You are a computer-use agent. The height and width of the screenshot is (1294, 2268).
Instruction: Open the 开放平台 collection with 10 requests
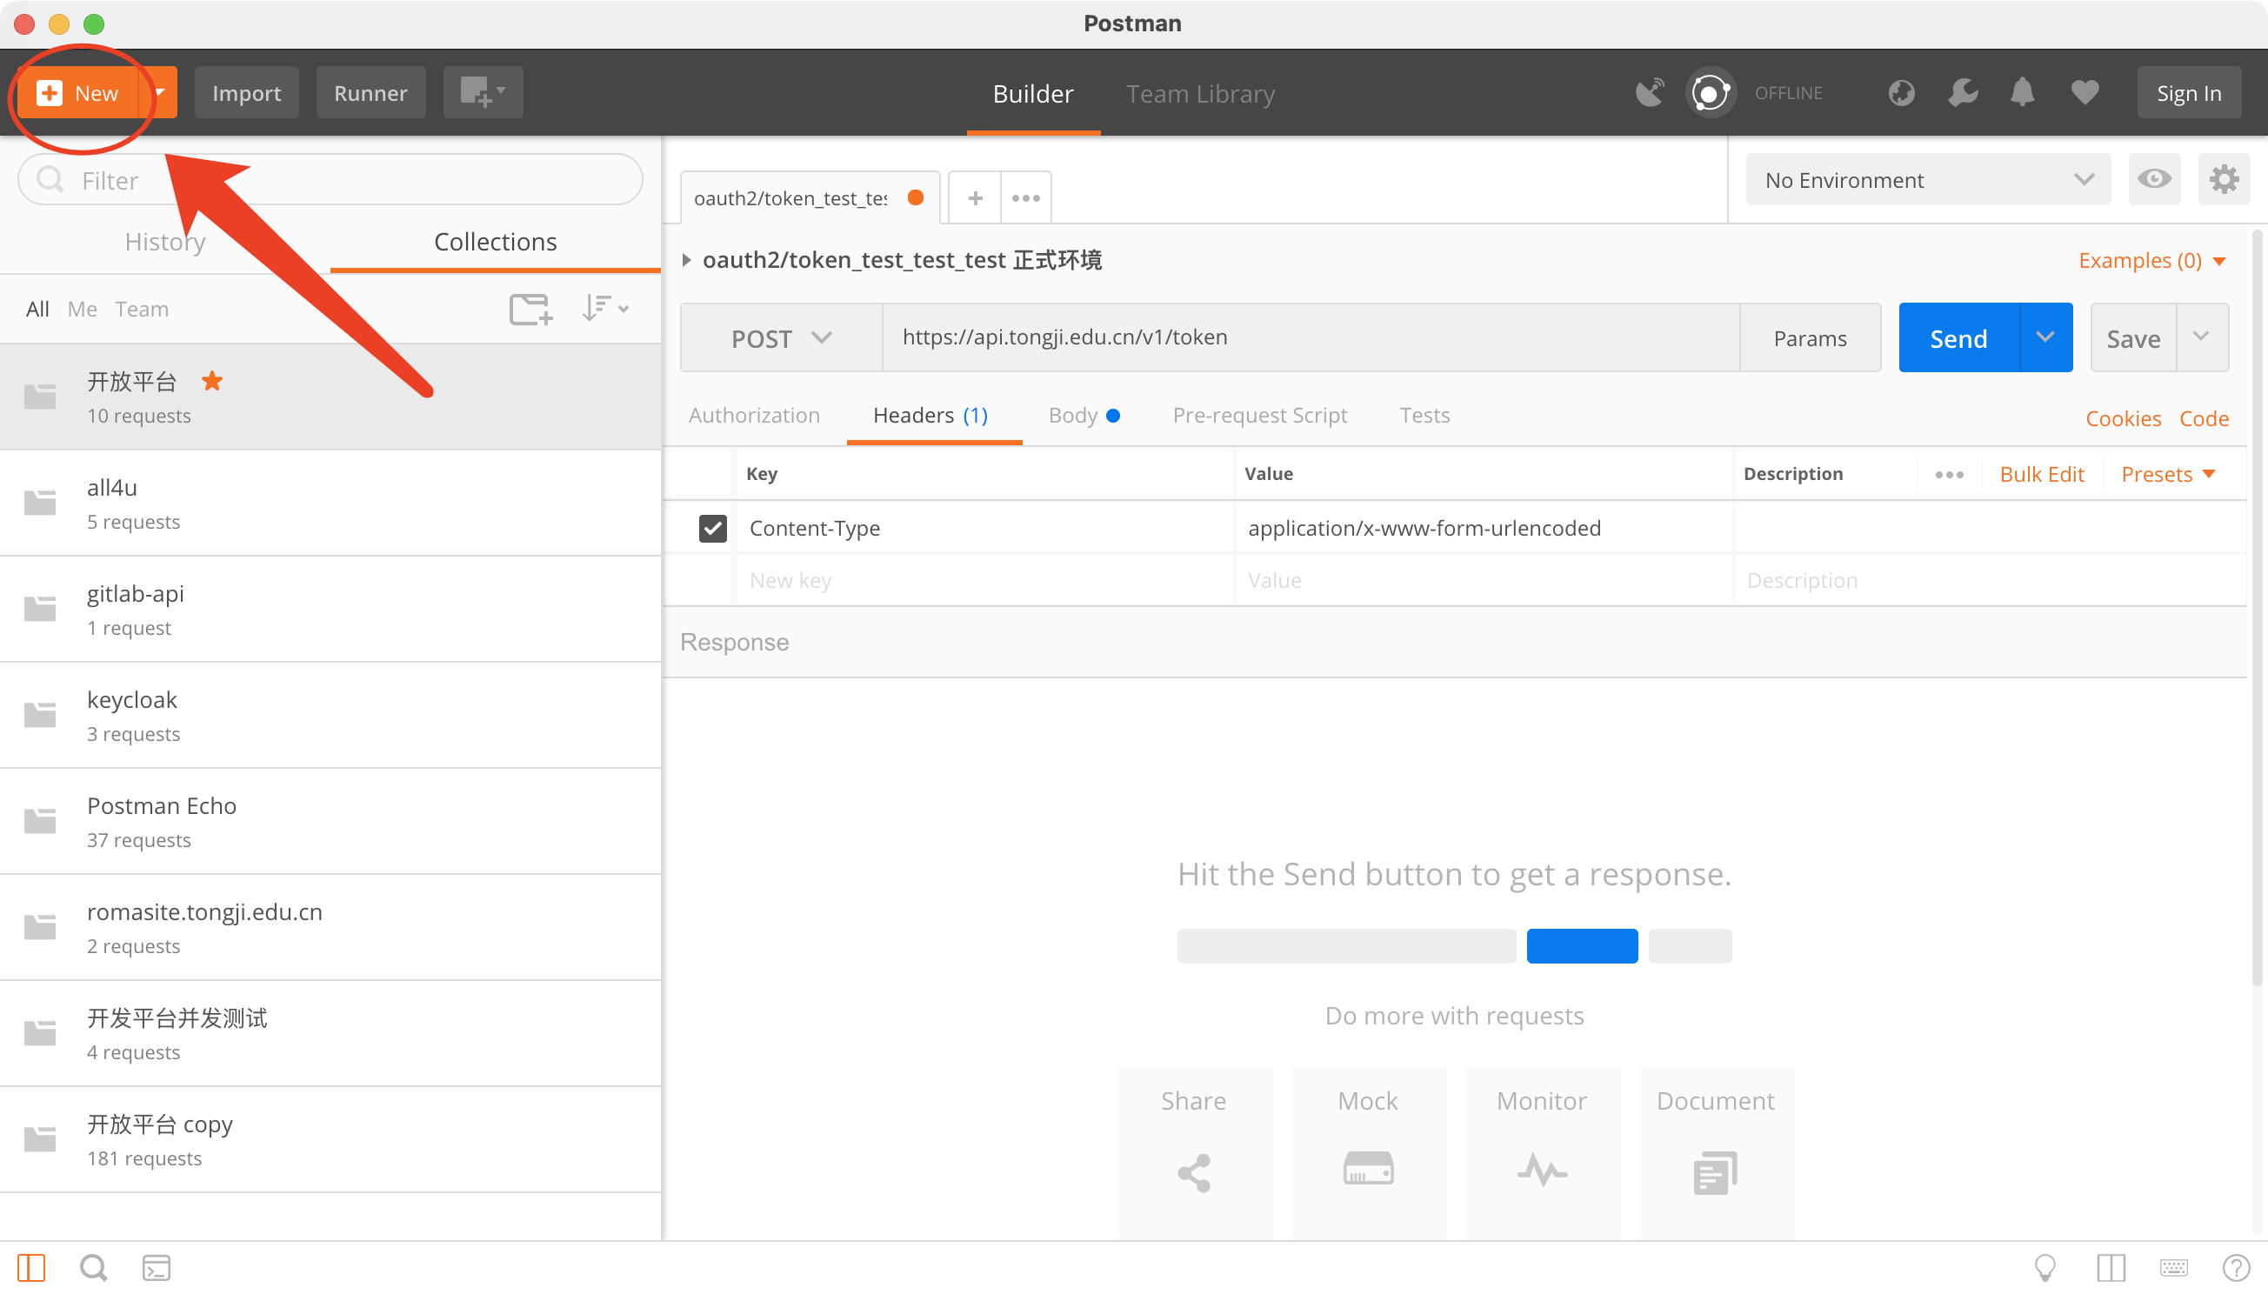click(330, 397)
